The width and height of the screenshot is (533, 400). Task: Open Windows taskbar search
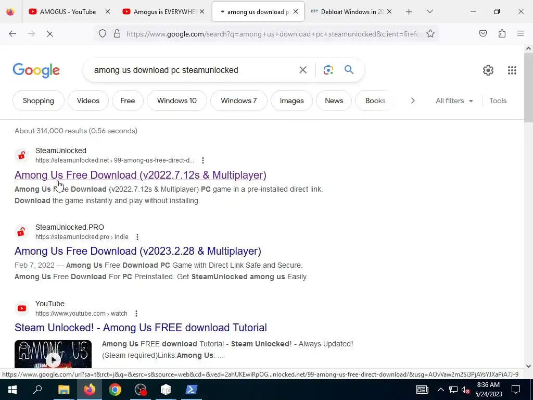37,390
